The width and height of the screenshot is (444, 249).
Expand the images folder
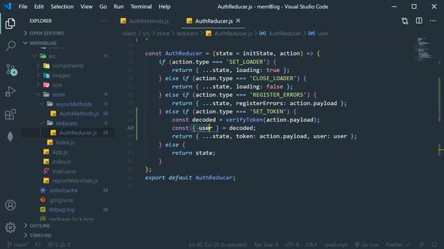pos(61,75)
